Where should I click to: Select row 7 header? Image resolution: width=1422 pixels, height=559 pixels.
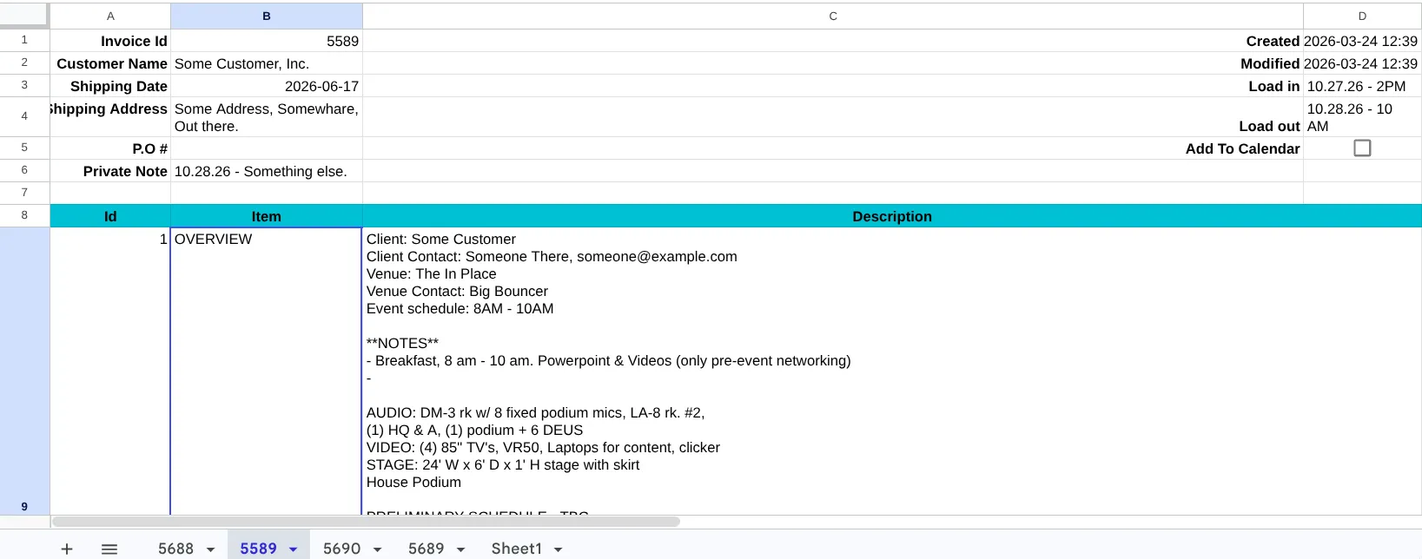pyautogui.click(x=24, y=193)
